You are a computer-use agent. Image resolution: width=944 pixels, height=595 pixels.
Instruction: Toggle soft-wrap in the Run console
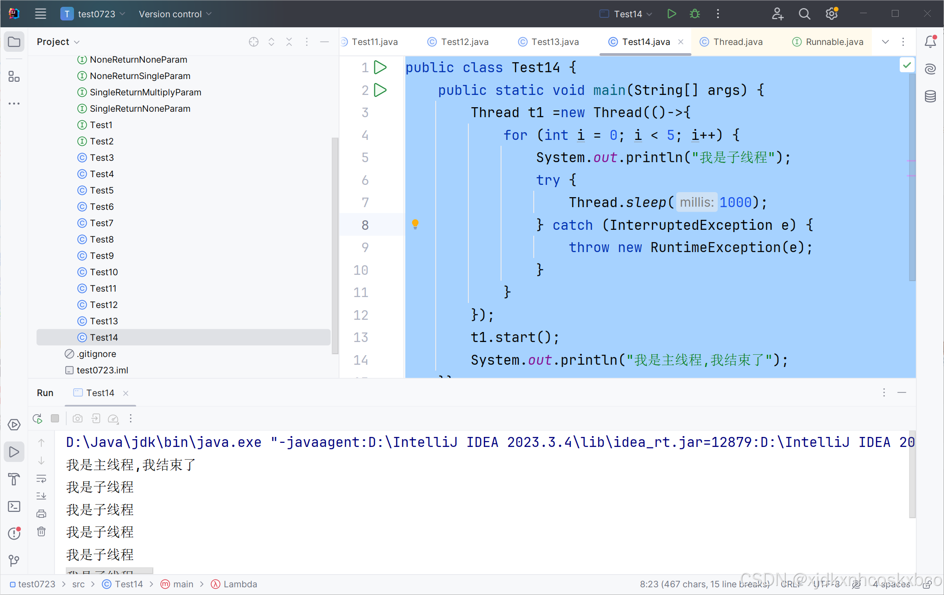[41, 479]
